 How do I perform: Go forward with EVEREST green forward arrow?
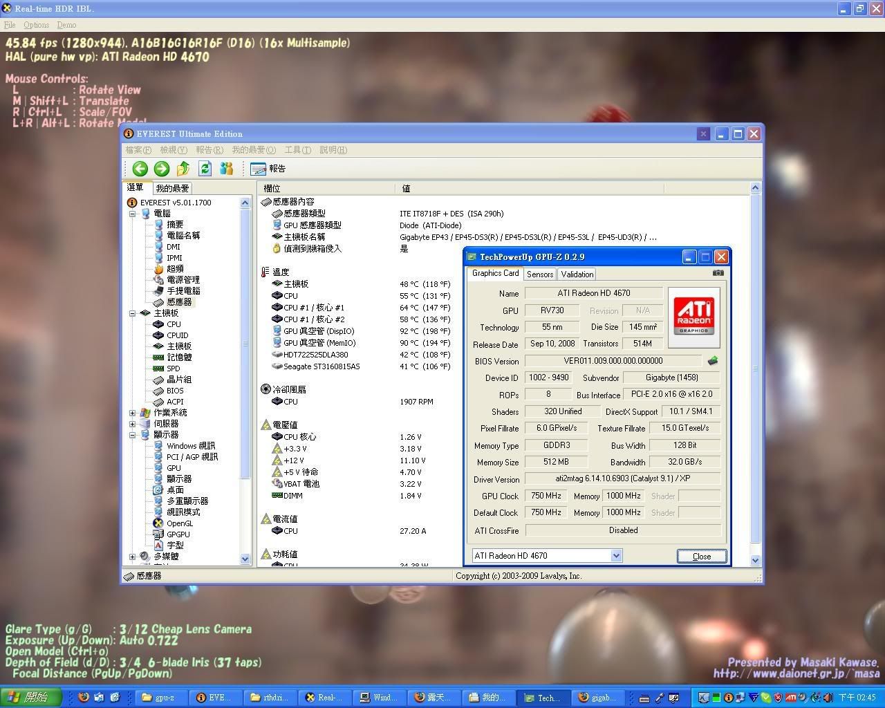(162, 169)
